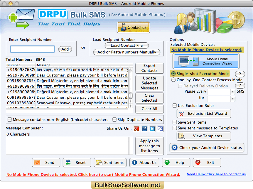253x189 pixels.
Task: Click help button beside Single-shot Execution Mode
Action: (240, 74)
